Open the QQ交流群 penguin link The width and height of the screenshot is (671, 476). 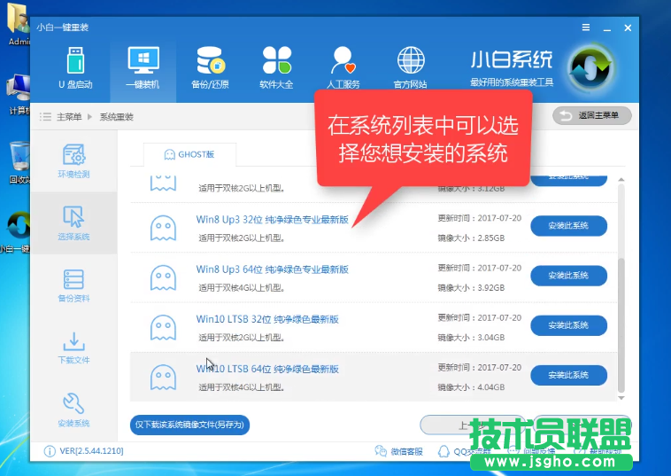click(464, 451)
